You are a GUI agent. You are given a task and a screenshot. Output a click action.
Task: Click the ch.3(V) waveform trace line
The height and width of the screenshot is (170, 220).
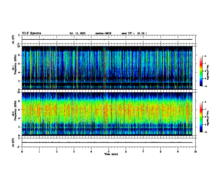pos(107,142)
